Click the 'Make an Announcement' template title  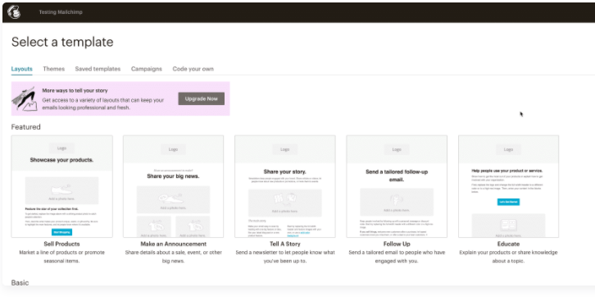[x=174, y=244]
